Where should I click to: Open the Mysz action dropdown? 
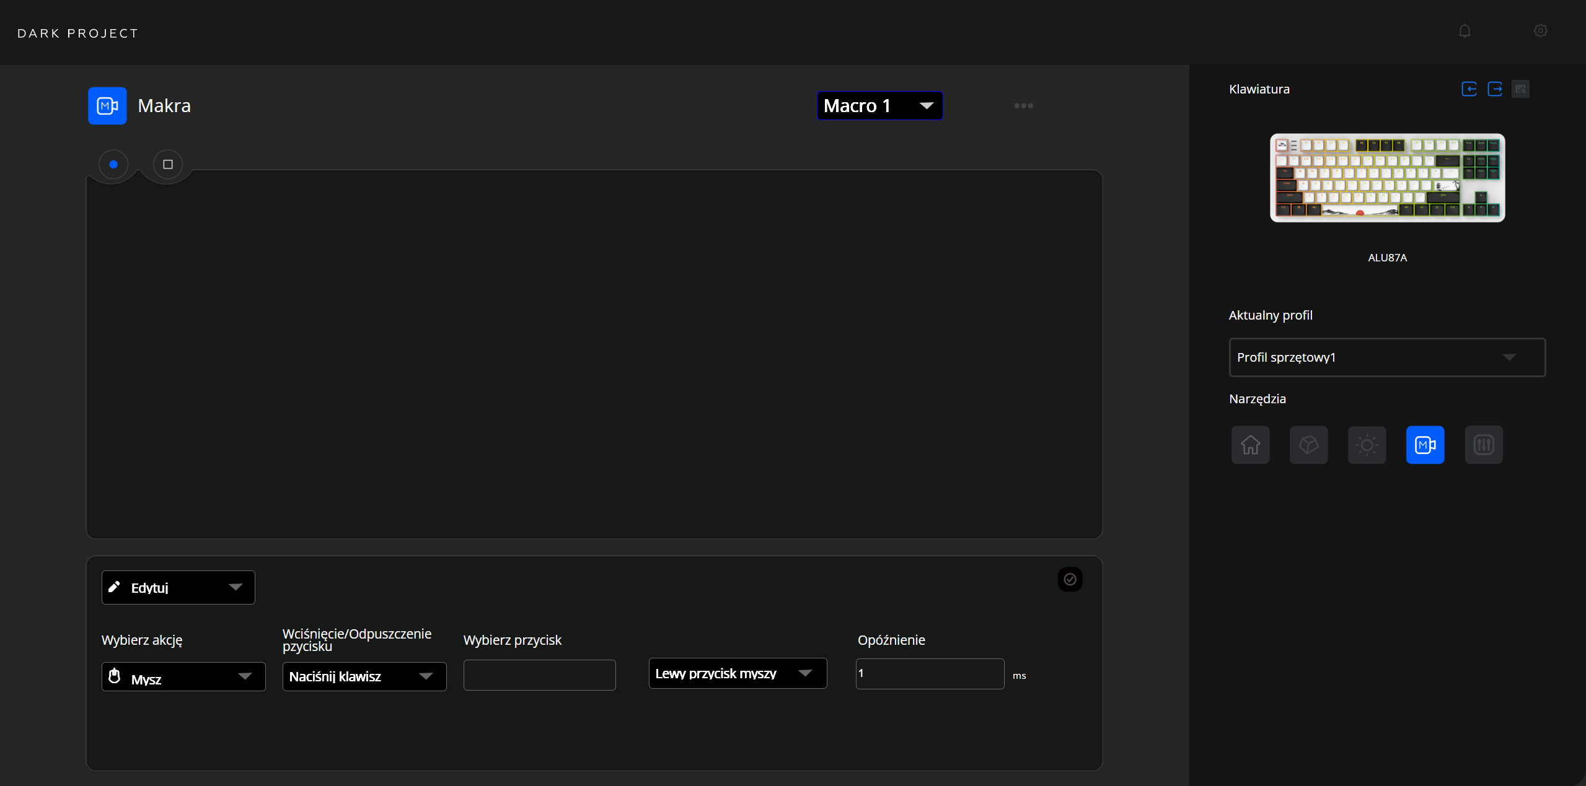click(183, 676)
